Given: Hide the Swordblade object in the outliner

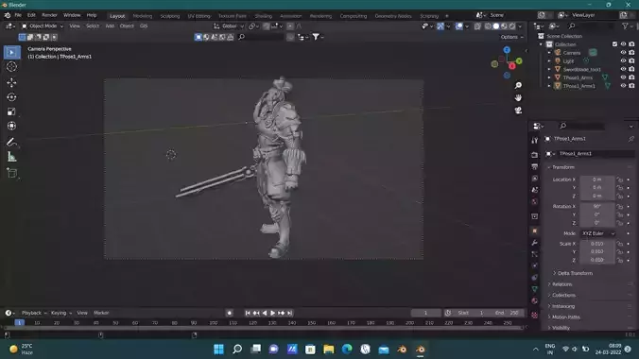Looking at the screenshot, I should 623,69.
